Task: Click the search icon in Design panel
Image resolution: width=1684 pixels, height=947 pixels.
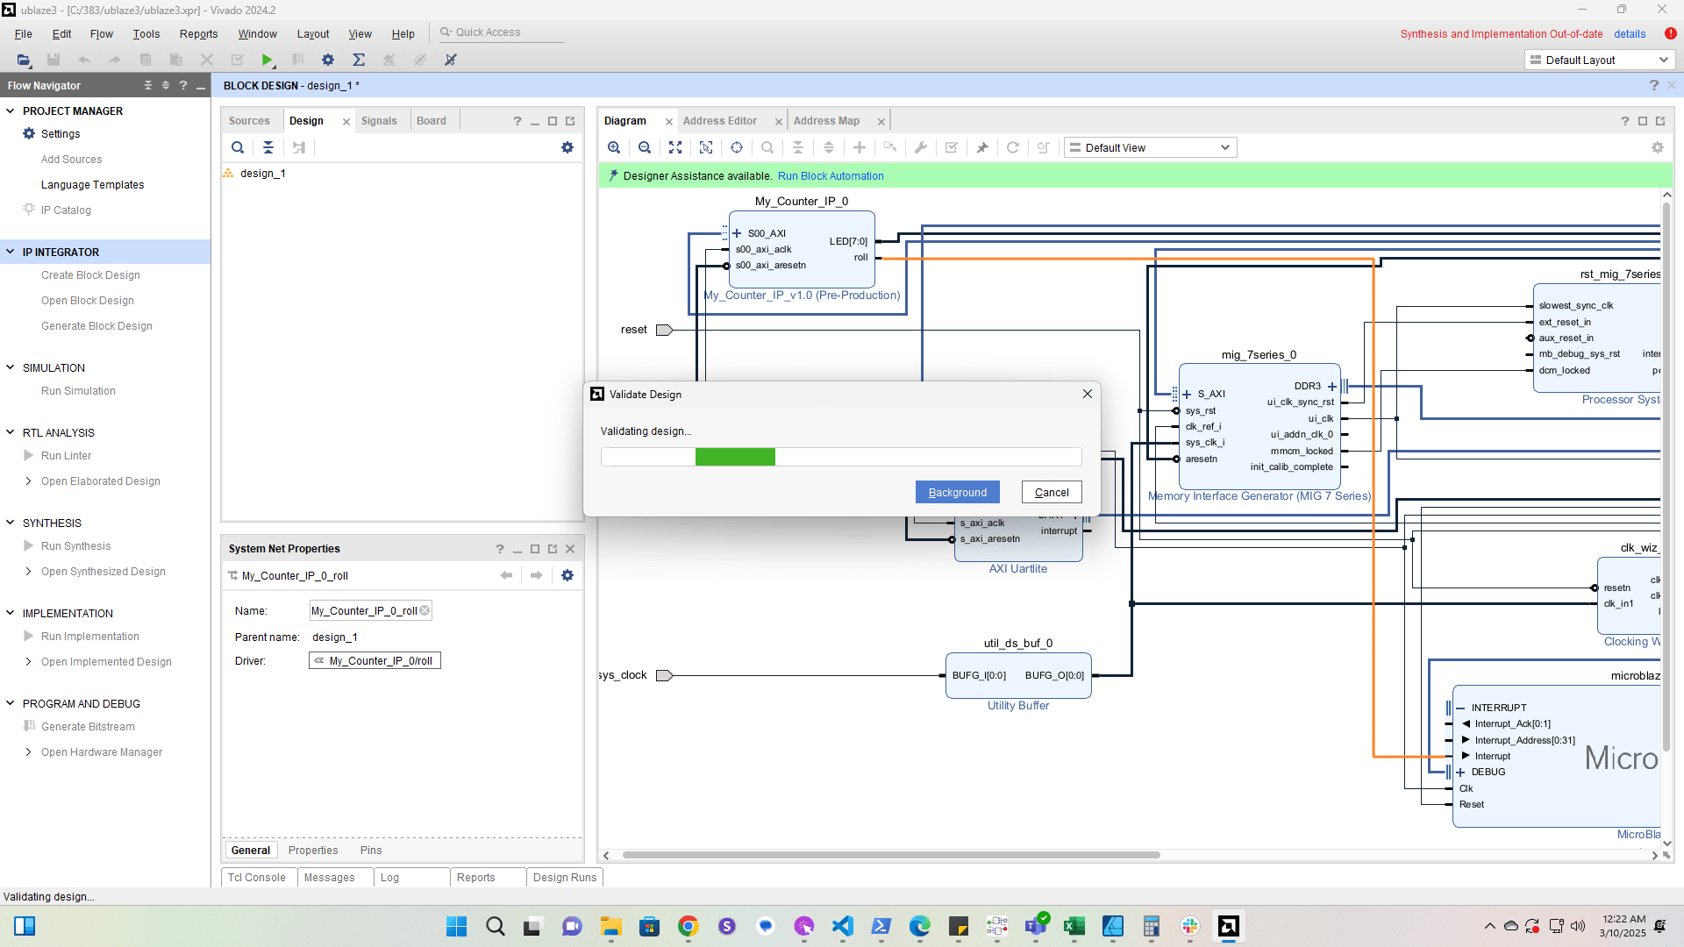Action: click(238, 147)
